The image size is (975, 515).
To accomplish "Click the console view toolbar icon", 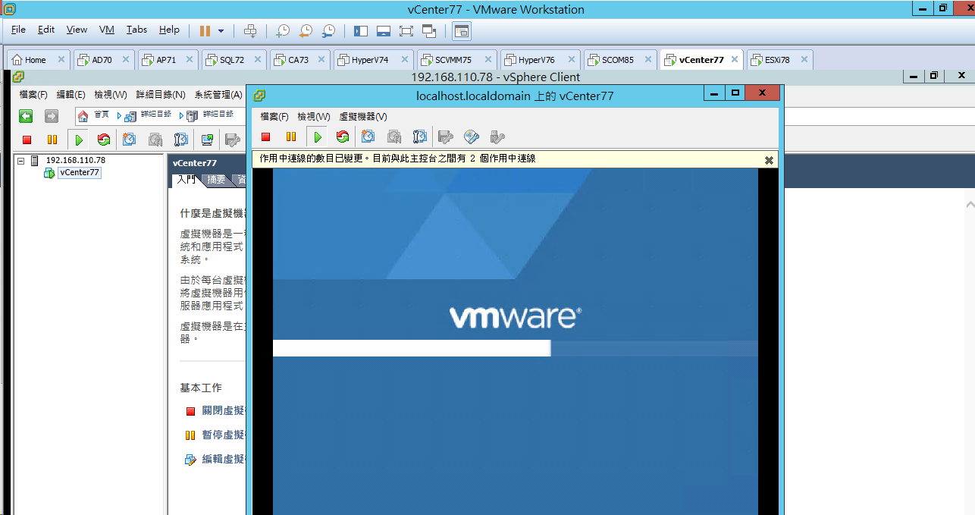I will click(462, 31).
